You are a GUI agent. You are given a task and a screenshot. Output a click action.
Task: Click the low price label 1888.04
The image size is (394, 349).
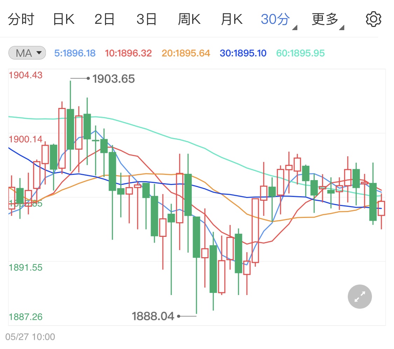[153, 316]
